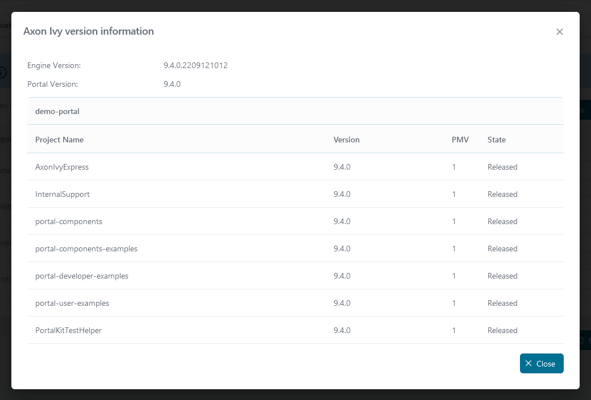The image size is (591, 400).
Task: Click portal-components PMV value 1
Action: [x=454, y=221]
